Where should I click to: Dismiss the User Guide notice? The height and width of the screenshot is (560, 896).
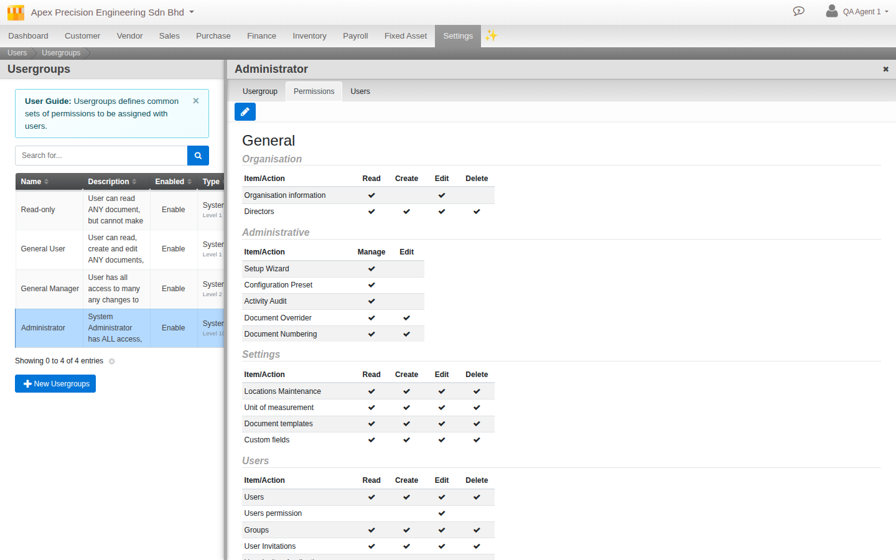point(196,101)
